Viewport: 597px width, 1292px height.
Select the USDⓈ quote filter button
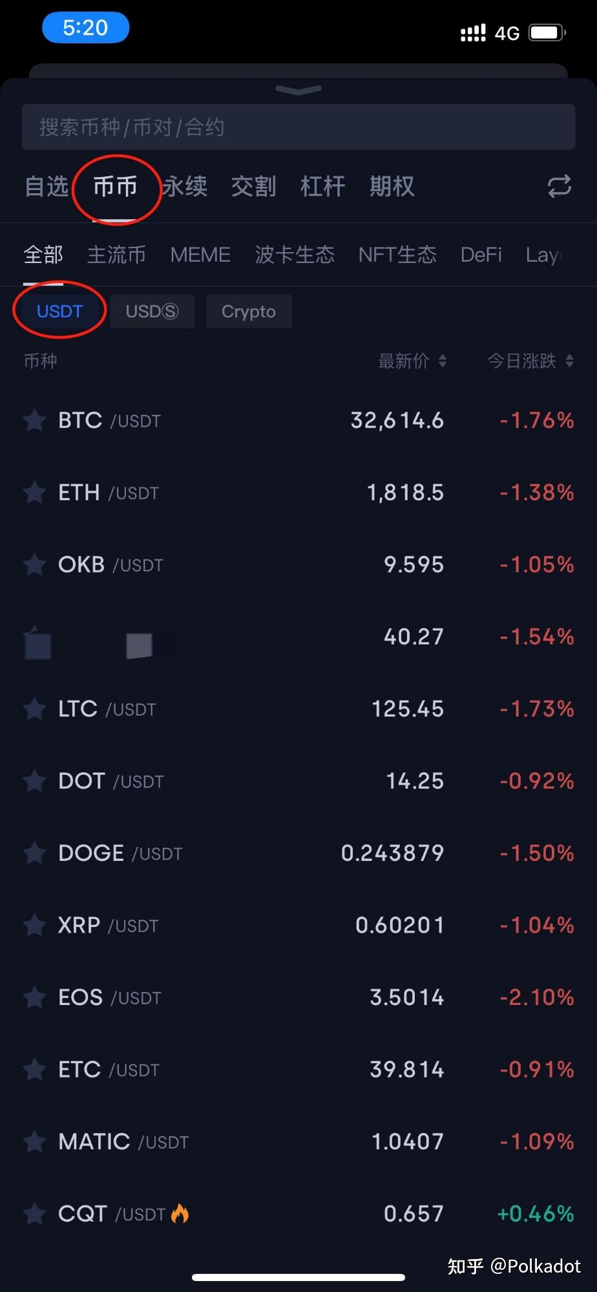(152, 312)
